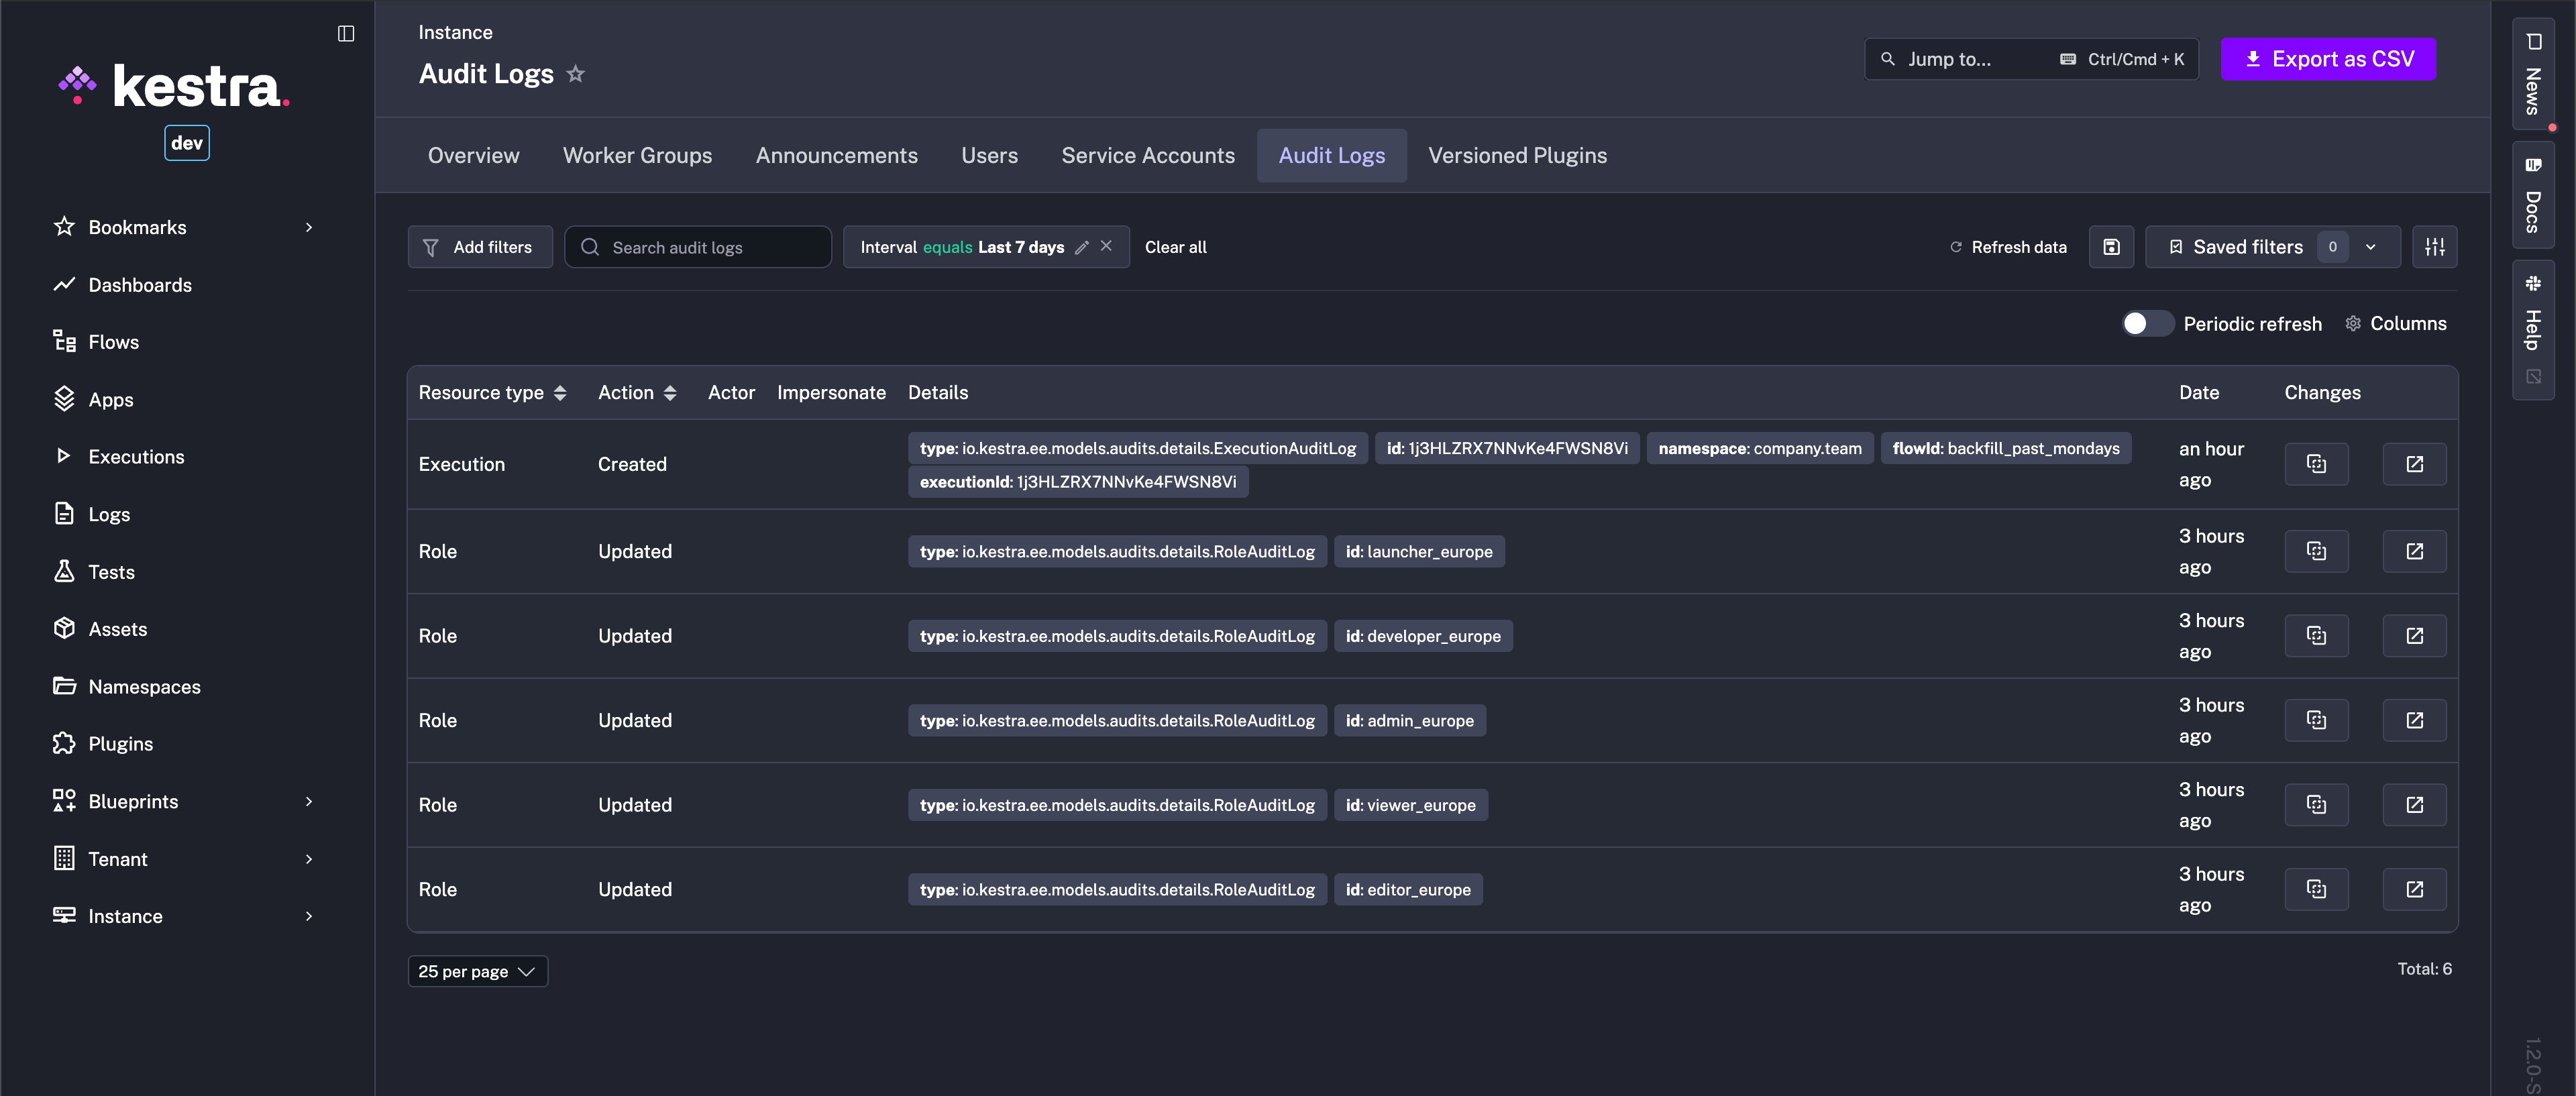This screenshot has height=1096, width=2576.
Task: Open the 25 per page dropdown
Action: (x=477, y=970)
